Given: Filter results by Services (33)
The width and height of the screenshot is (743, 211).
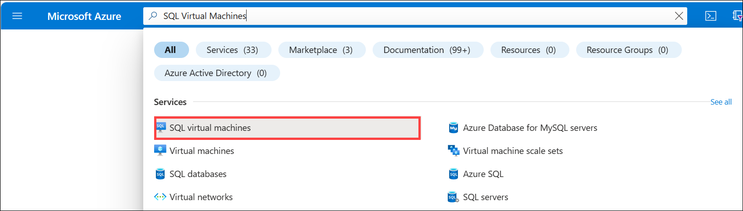Looking at the screenshot, I should pyautogui.click(x=233, y=50).
